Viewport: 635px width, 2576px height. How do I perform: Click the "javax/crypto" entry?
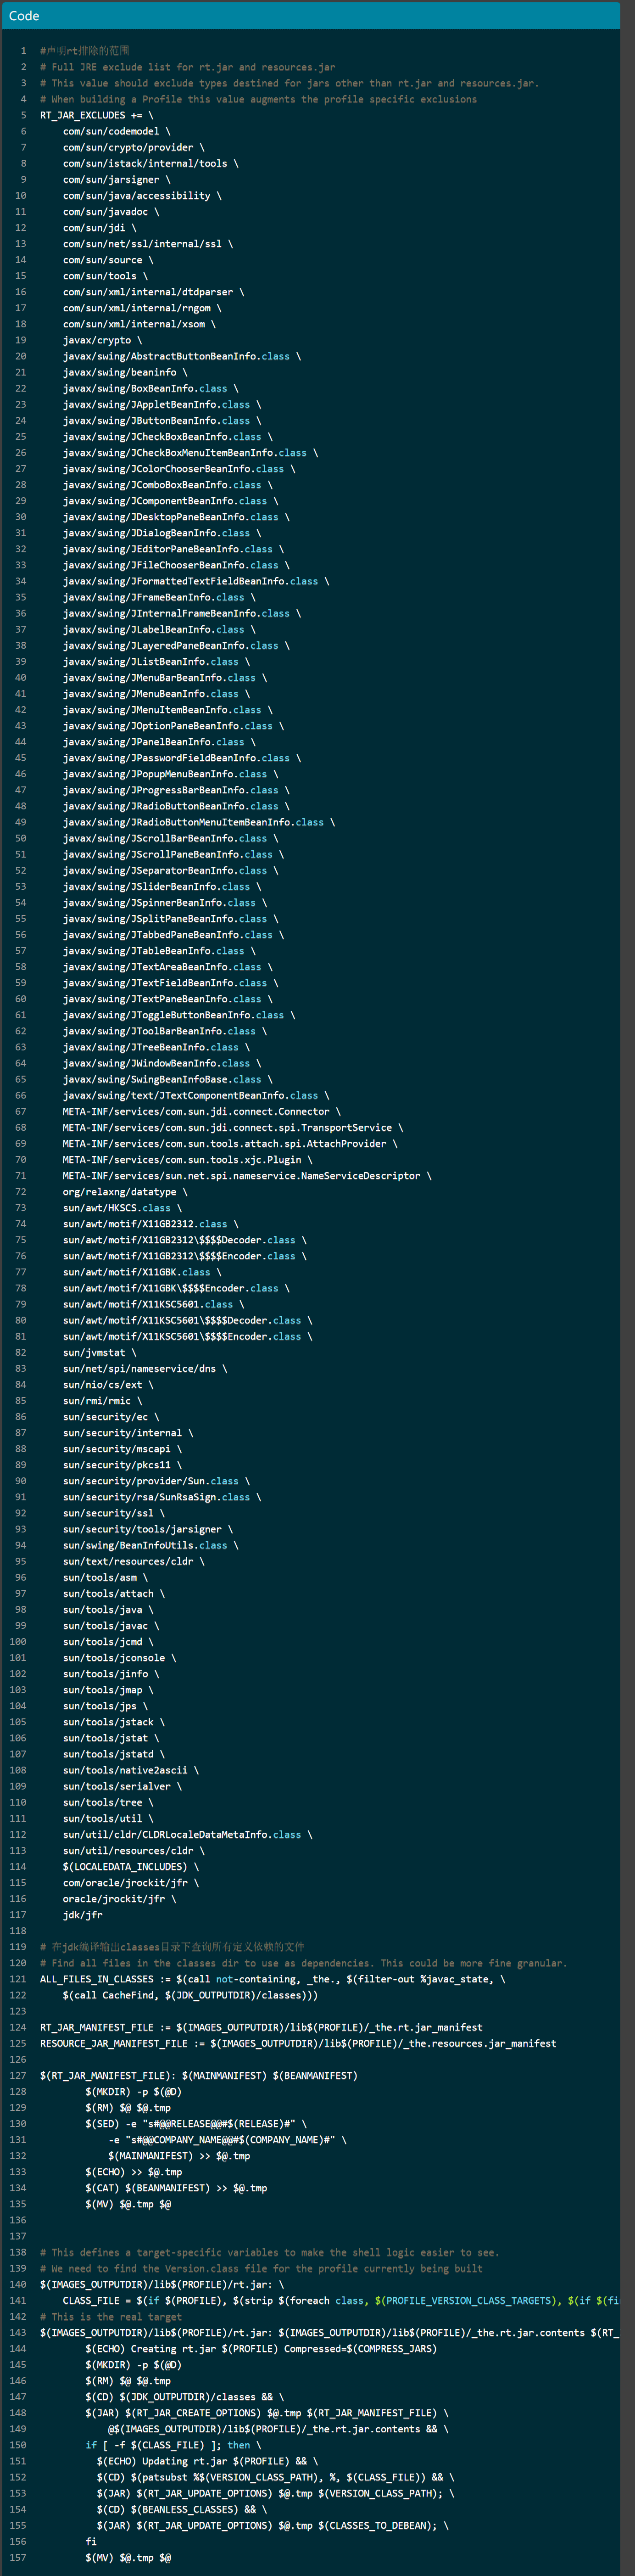pyautogui.click(x=102, y=340)
